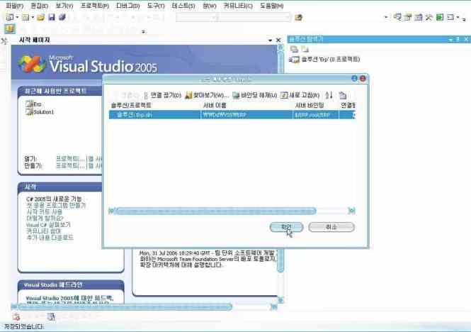Open New Project dropdown arrow
Image resolution: width=471 pixels, height=332 pixels.
point(17,18)
